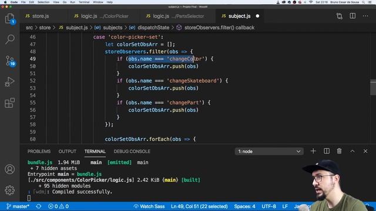Click the editor vertical scrollbar thumb
376x211 pixels.
[373, 87]
